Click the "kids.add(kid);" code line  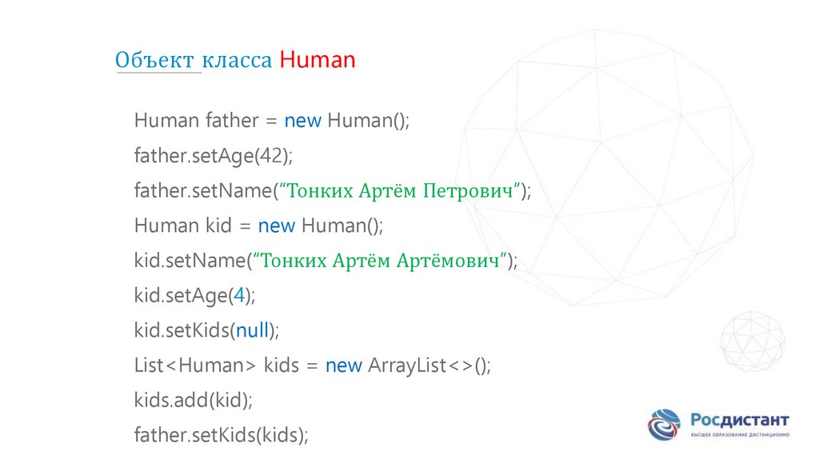[194, 400]
